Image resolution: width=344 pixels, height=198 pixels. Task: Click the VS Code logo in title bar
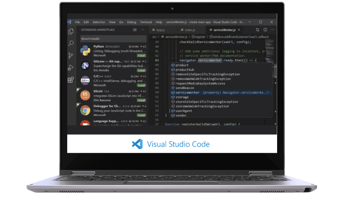[70, 22]
